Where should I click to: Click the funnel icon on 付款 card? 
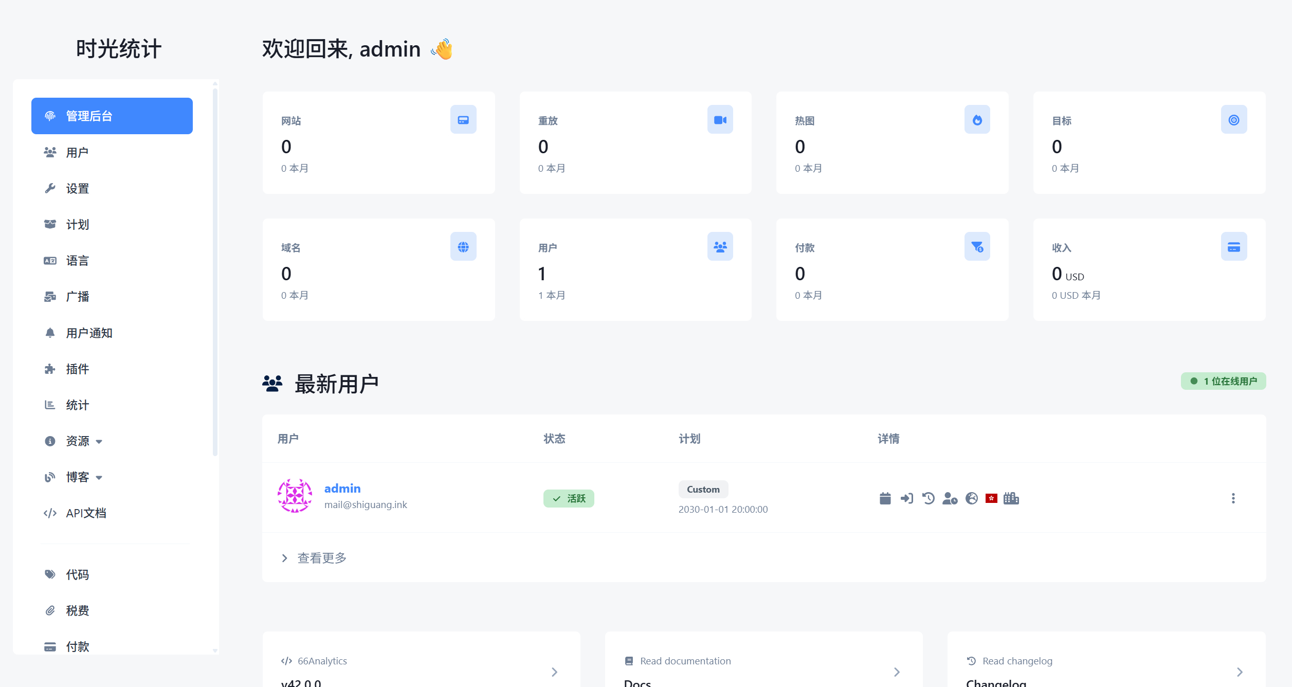[977, 247]
